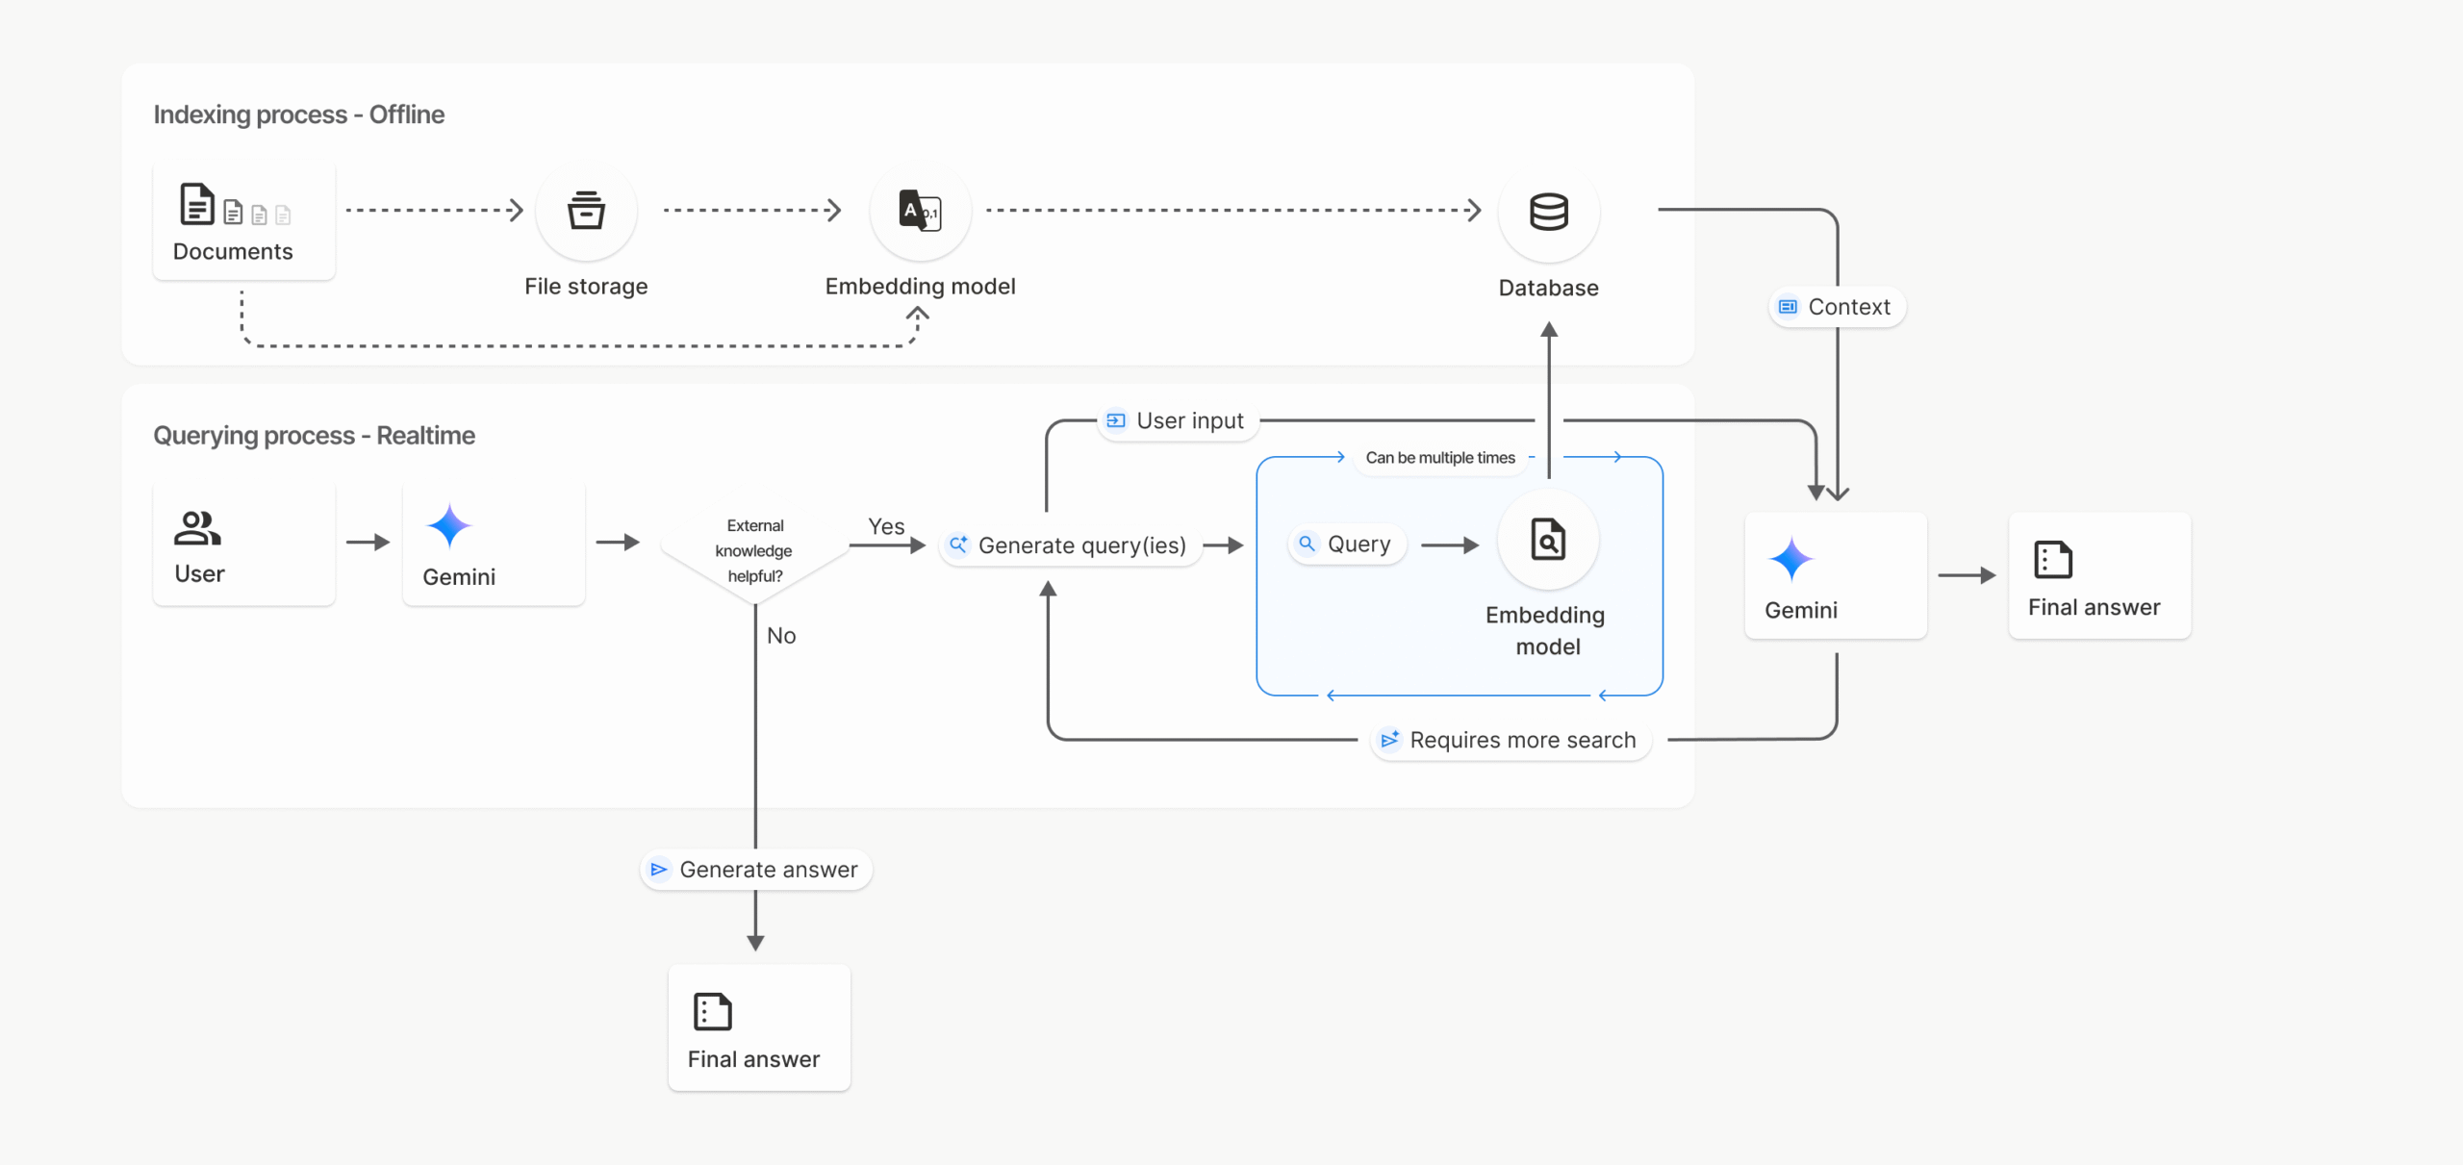Click the 'Embedding model' label in the blue box
The image size is (2463, 1165).
pos(1546,631)
